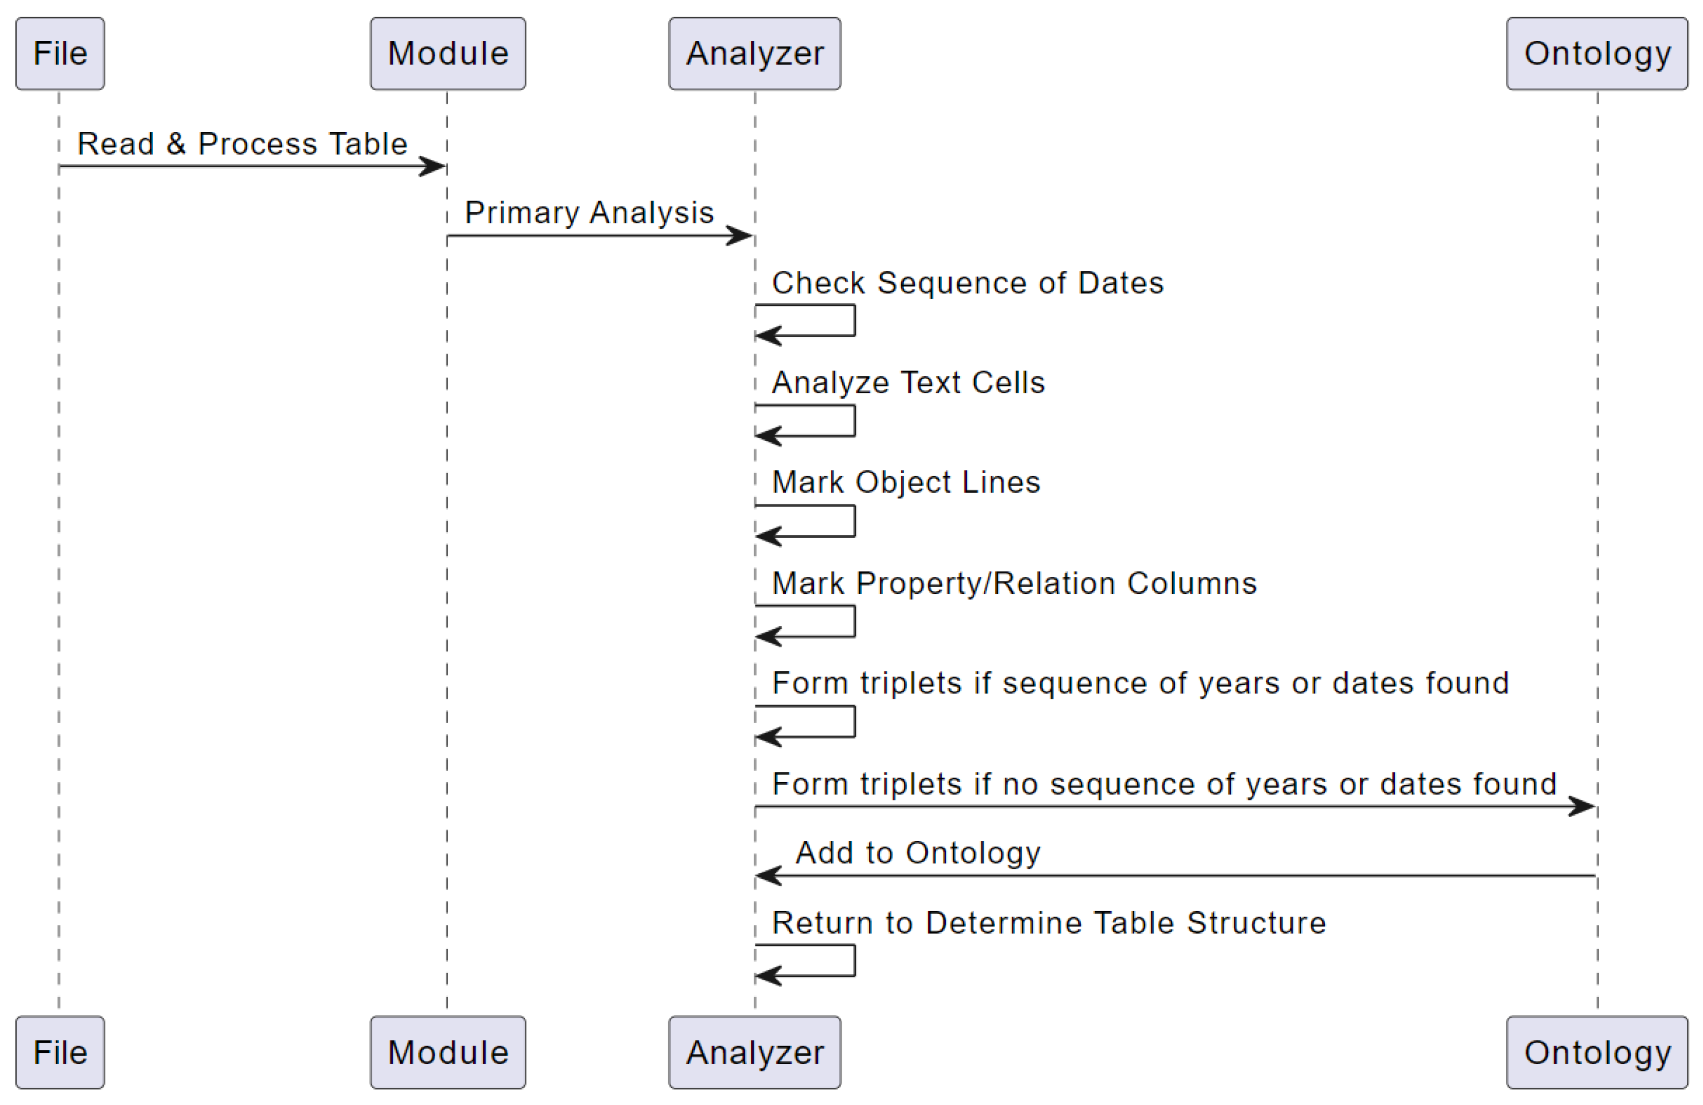Click the bottom Analyzer participant box
This screenshot has width=1703, height=1105.
pos(755,1053)
